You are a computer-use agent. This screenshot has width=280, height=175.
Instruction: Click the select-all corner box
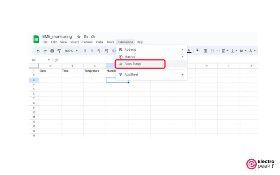34,66
